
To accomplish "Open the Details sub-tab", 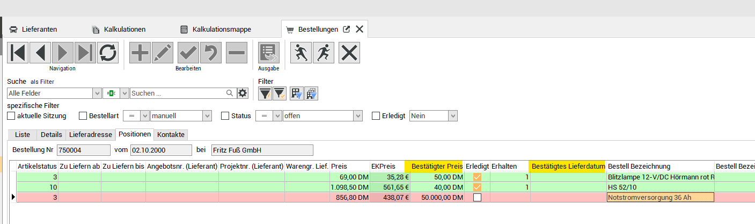I will click(x=52, y=134).
